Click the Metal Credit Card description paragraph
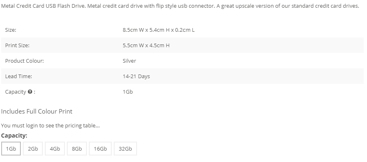Viewport: 367px width, 162px height. pyautogui.click(x=180, y=6)
